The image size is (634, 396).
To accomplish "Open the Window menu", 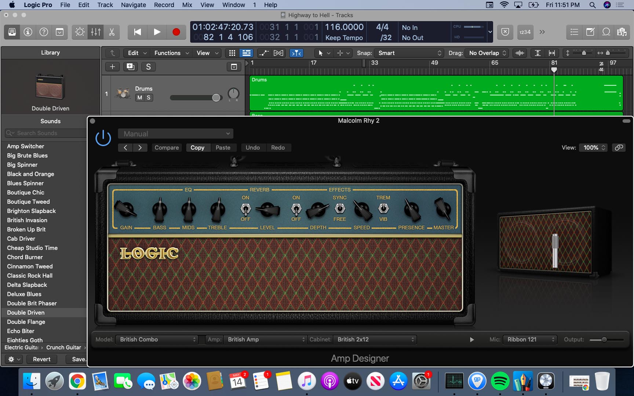I will pyautogui.click(x=233, y=5).
